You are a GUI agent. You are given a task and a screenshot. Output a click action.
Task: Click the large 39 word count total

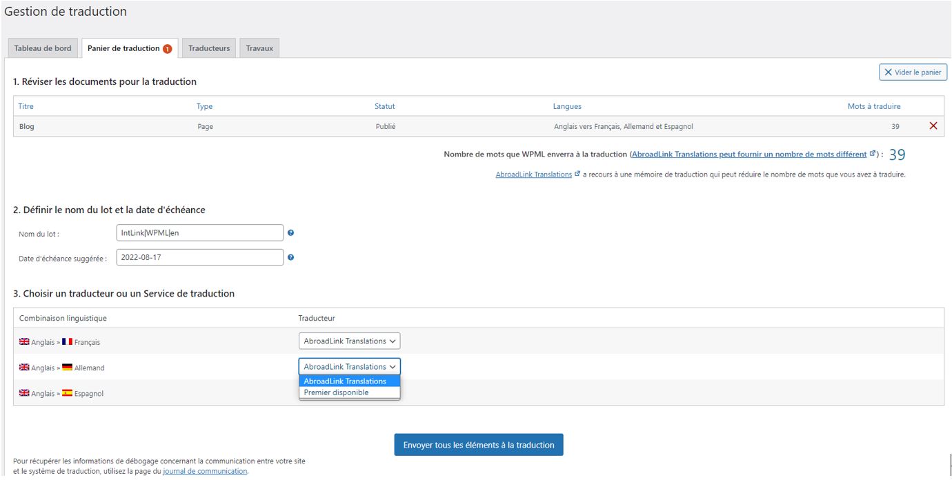(x=897, y=155)
